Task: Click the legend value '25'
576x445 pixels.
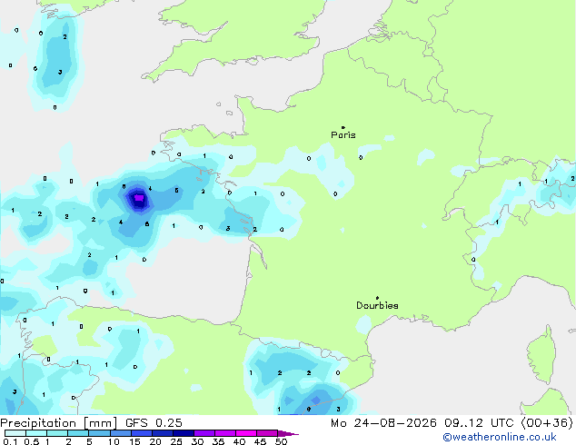Action: 176,441
